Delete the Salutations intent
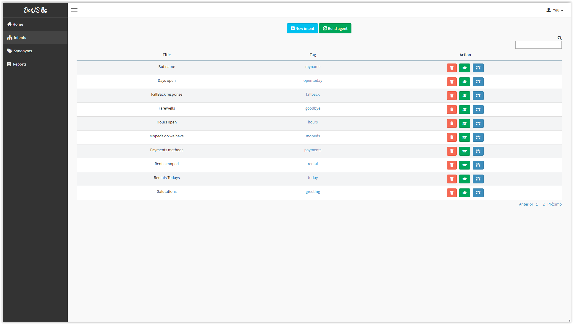This screenshot has width=573, height=324. pyautogui.click(x=452, y=193)
